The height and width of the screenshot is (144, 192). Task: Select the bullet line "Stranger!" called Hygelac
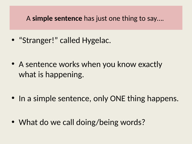[x=65, y=41]
